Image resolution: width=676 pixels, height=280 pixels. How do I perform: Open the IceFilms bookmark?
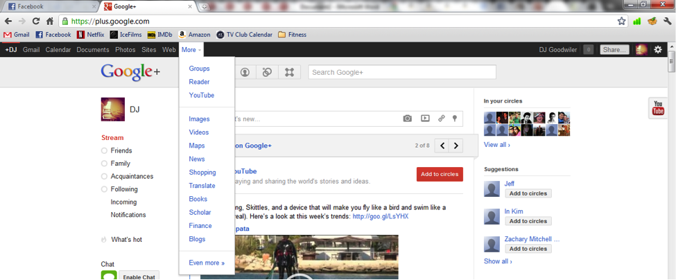[125, 35]
